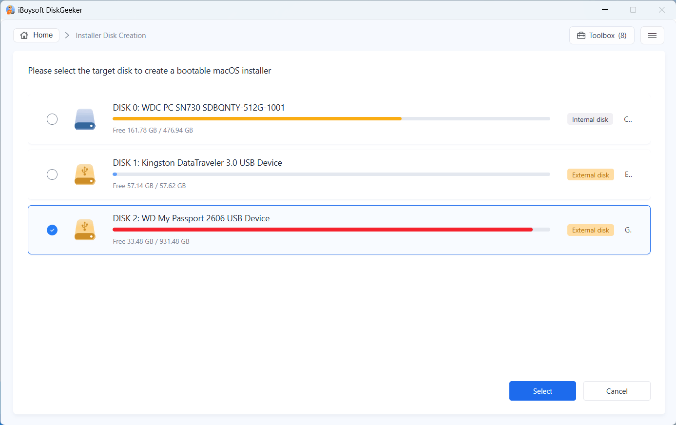Click the Home house icon
Image resolution: width=676 pixels, height=425 pixels.
24,36
